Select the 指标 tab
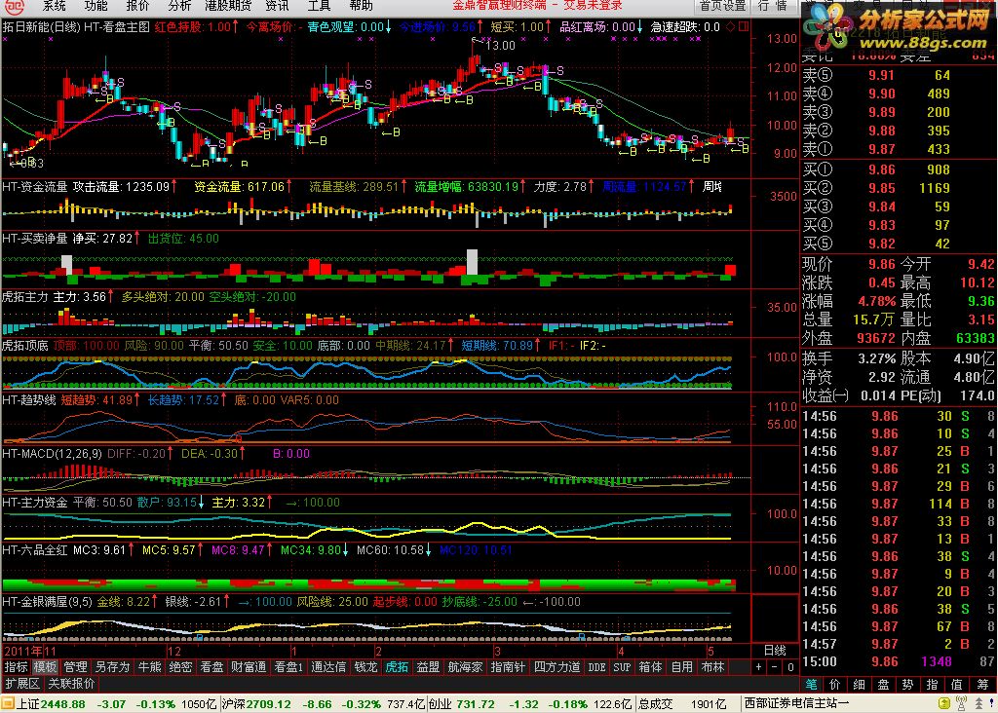 16,666
